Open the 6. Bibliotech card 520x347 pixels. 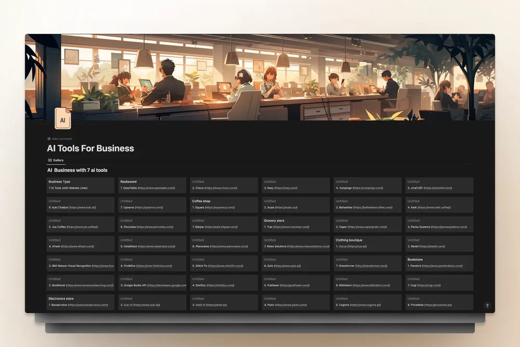point(368,283)
